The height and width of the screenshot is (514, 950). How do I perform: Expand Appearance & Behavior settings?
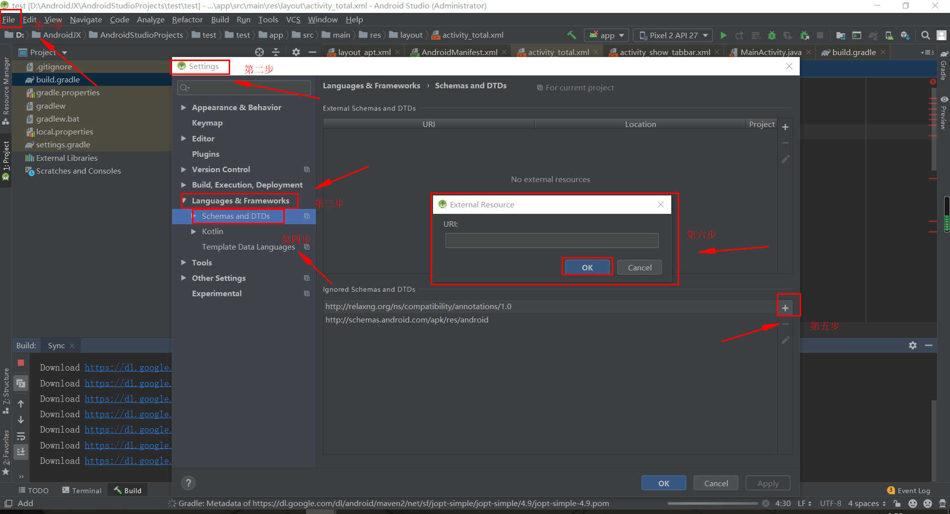184,107
